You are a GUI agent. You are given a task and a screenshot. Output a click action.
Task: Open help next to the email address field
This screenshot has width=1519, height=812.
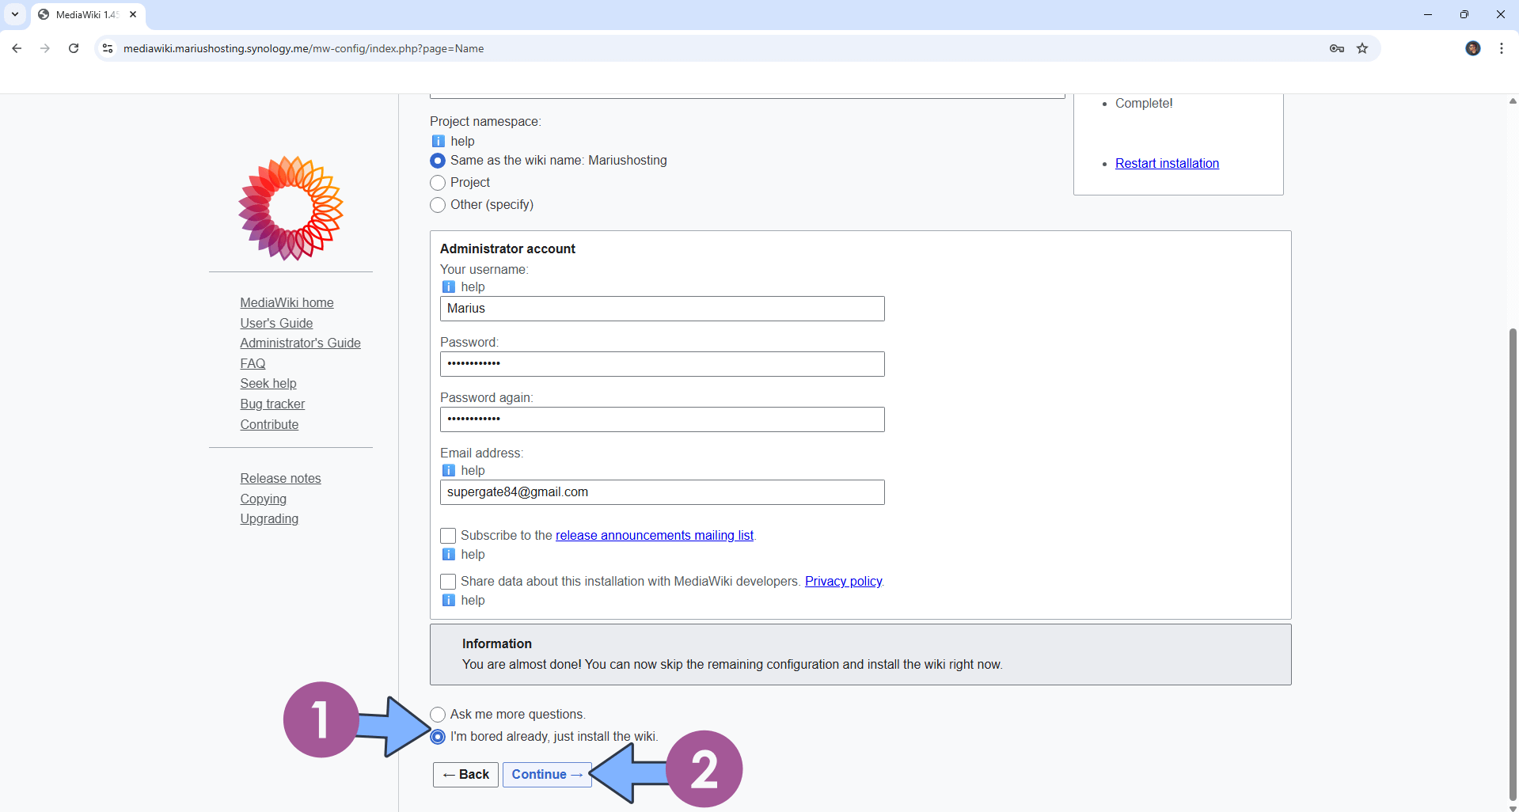(x=448, y=470)
